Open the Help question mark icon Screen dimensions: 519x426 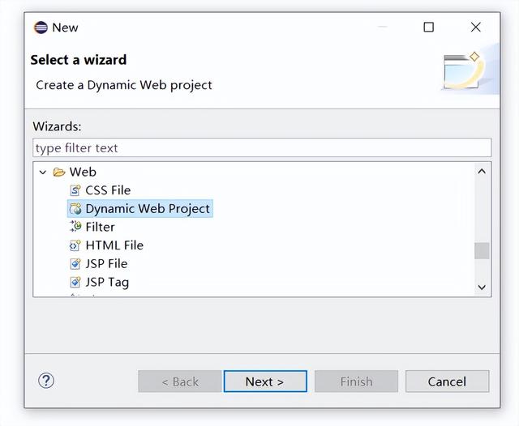point(46,381)
